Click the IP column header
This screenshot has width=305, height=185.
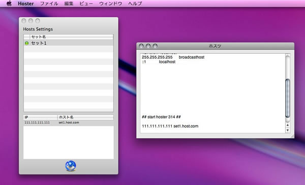(x=41, y=117)
